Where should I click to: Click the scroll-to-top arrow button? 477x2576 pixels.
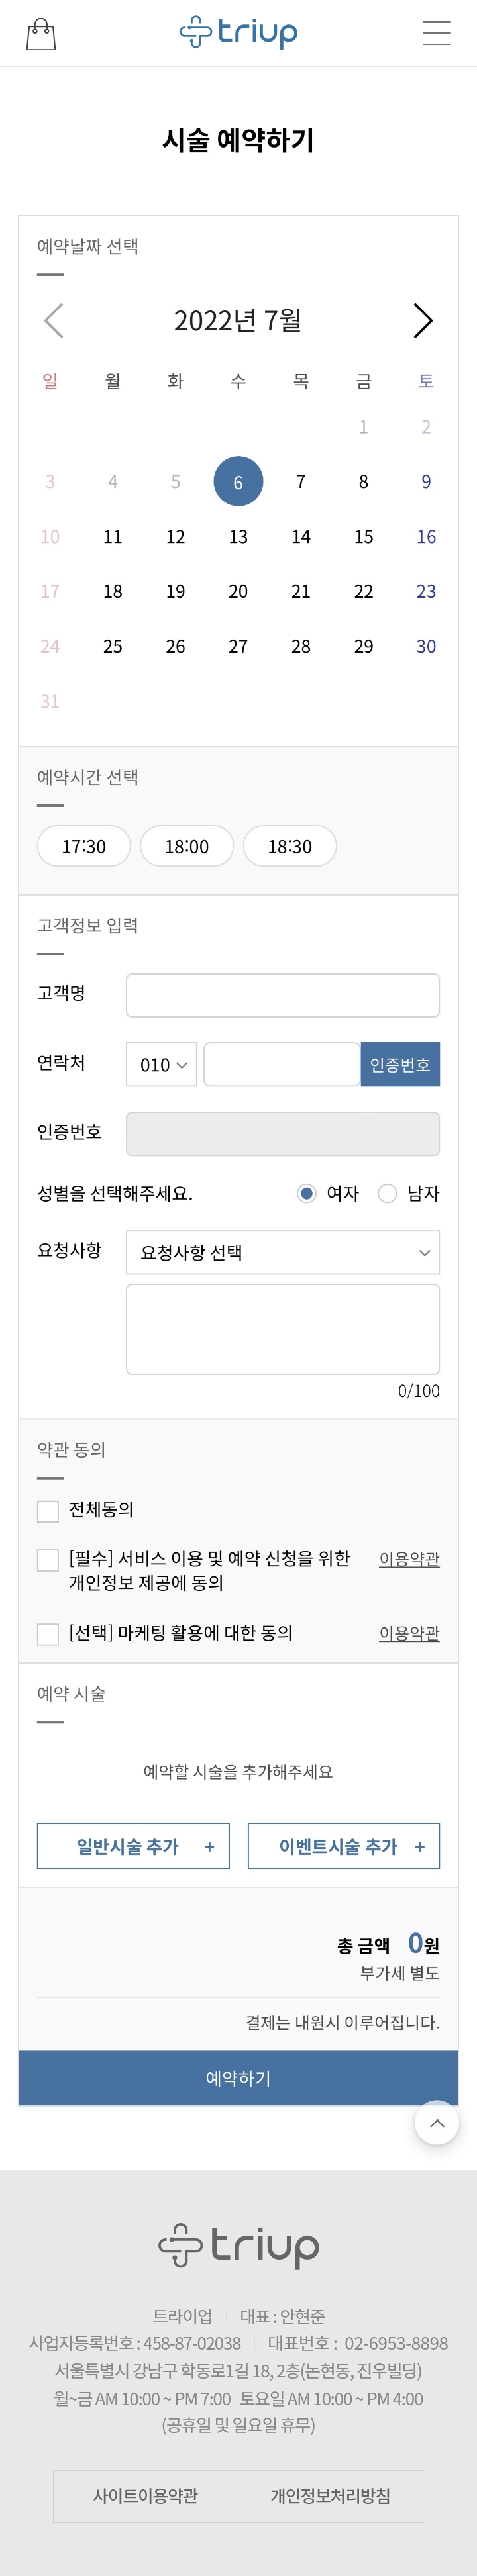tap(437, 2122)
